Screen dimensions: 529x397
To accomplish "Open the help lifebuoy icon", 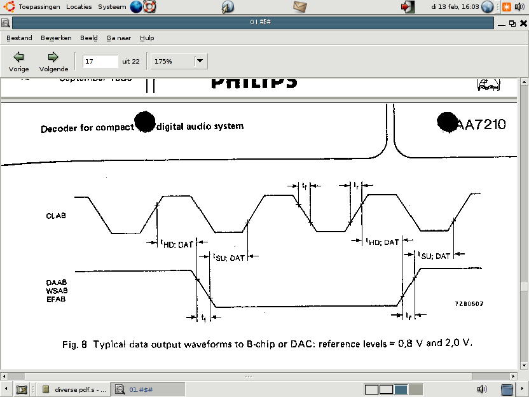I will pyautogui.click(x=149, y=7).
